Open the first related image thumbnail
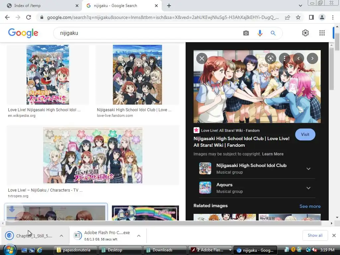 point(225,217)
